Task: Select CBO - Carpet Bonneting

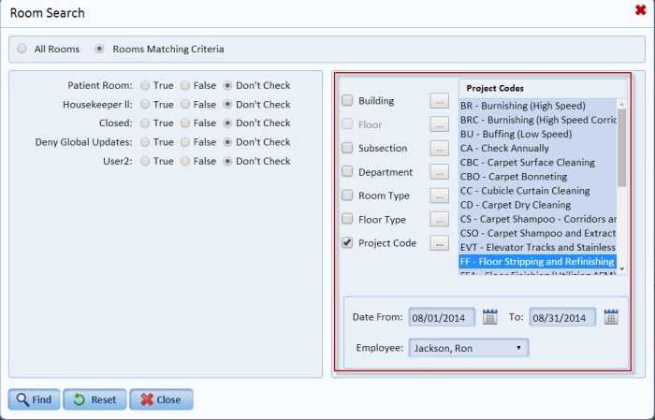Action: 538,177
